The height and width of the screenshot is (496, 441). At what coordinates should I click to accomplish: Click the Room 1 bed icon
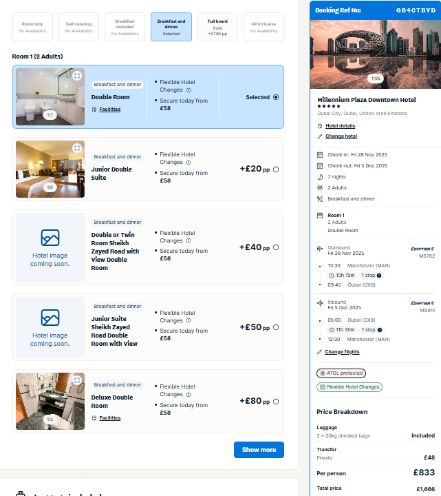click(320, 216)
